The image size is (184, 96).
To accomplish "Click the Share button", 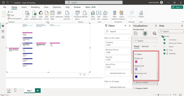I will click(177, 7).
